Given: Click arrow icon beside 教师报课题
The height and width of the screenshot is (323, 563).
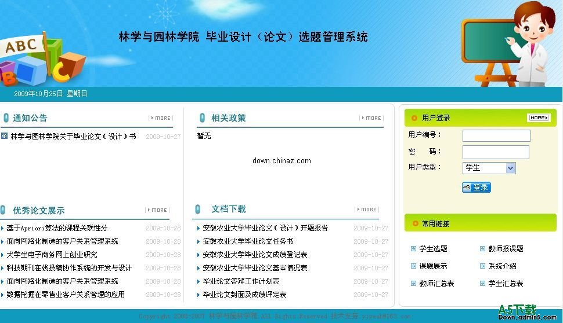Looking at the screenshot, I should click(x=482, y=248).
